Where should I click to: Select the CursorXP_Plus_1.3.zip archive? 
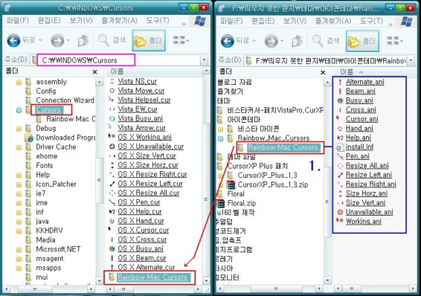tap(273, 184)
